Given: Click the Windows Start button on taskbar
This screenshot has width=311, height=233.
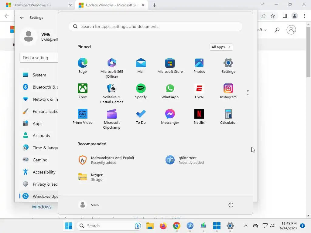Looking at the screenshot, I should coord(69,226).
